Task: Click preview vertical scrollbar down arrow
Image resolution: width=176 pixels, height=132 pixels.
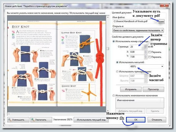Action: pos(108,111)
